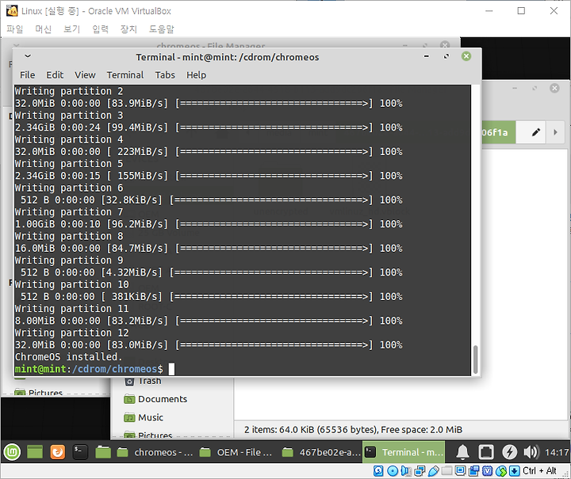
Task: Click the terminal vertical scrollbar handle
Action: 475,359
